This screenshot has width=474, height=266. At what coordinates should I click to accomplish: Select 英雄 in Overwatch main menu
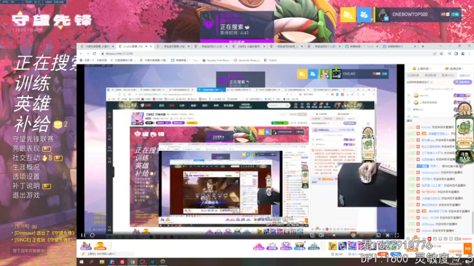pos(33,103)
